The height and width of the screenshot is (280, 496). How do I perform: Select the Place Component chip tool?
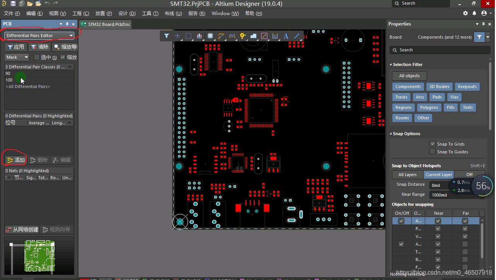210,36
